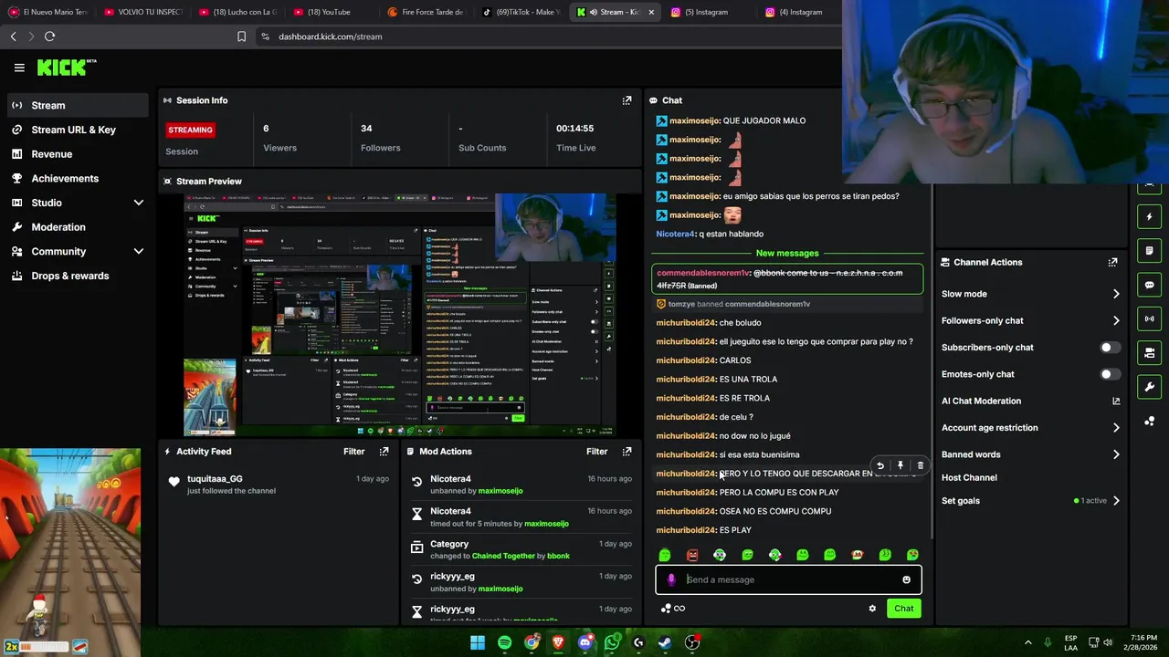Screen dimensions: 1169x657
Task: Switch to Fire Force Tarde browser tab
Action: click(426, 12)
